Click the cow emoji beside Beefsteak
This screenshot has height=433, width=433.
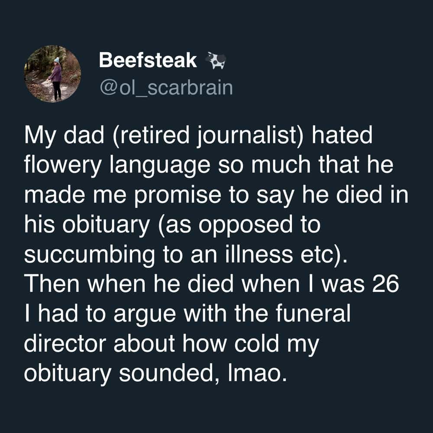click(216, 61)
